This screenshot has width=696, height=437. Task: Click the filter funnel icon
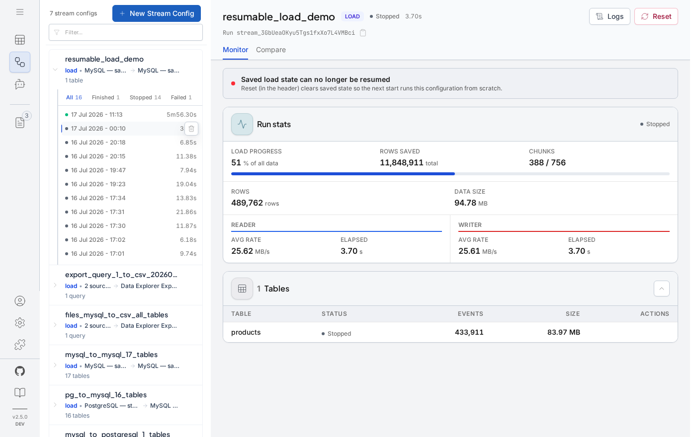[57, 32]
